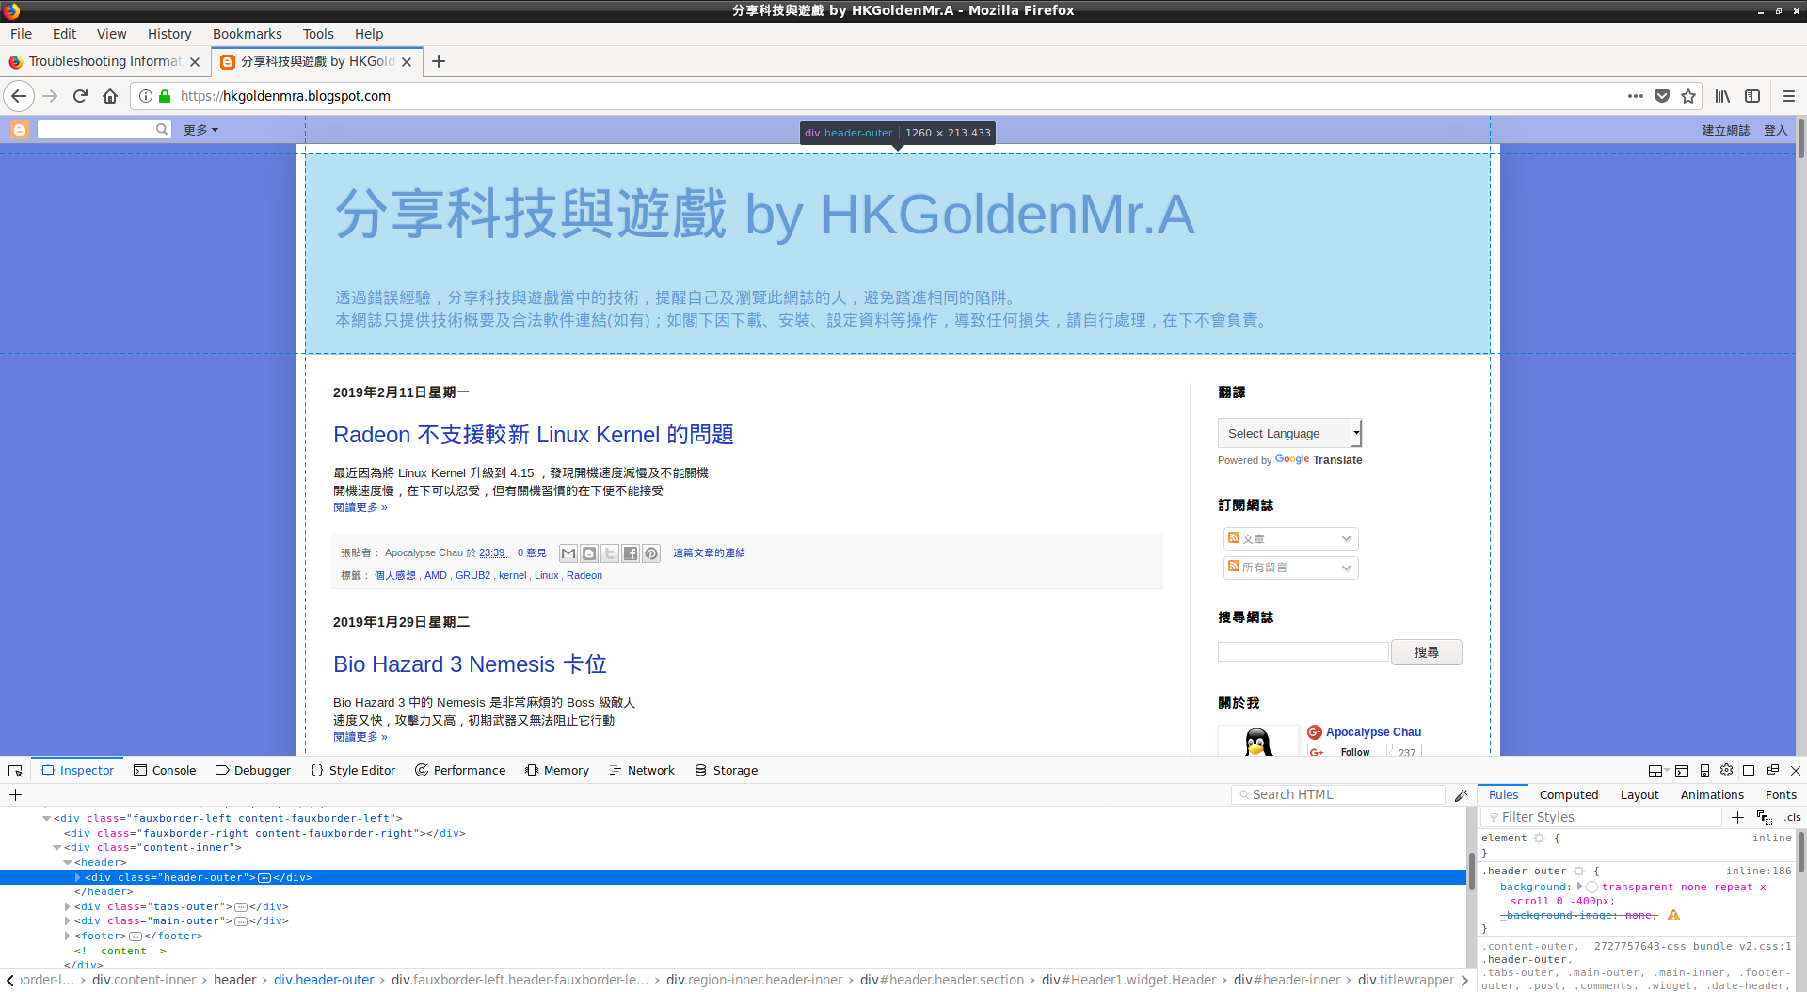The image size is (1807, 992).
Task: Toggle the Firefox sidebar icon
Action: [1752, 96]
